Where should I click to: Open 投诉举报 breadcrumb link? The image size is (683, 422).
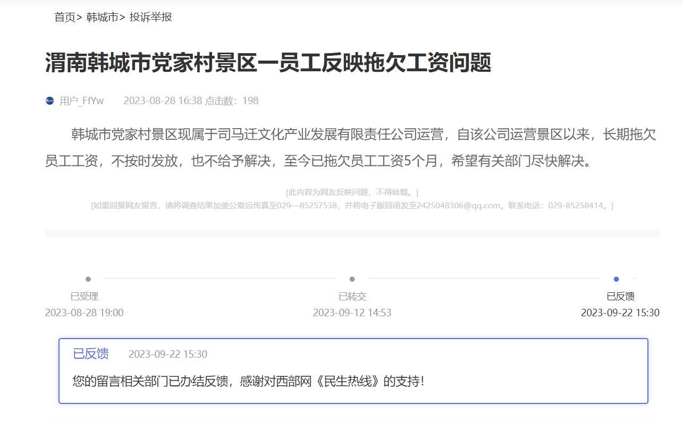click(x=151, y=17)
